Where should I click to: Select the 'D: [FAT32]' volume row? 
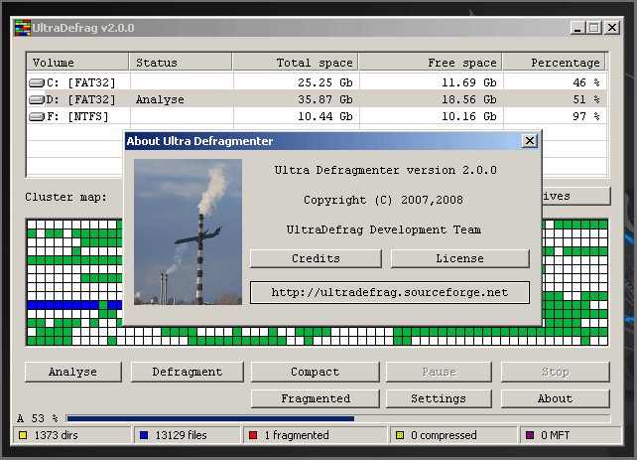point(317,99)
